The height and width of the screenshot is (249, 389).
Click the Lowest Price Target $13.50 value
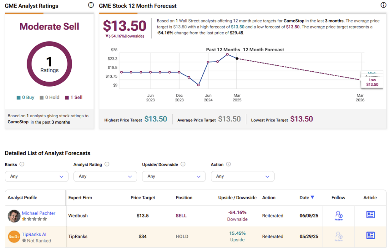coord(302,119)
